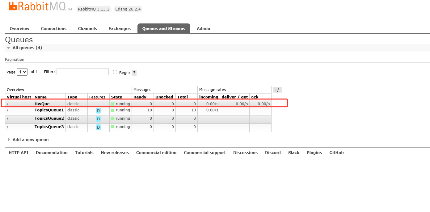
Task: Click the Documentation footer link
Action: click(x=52, y=152)
